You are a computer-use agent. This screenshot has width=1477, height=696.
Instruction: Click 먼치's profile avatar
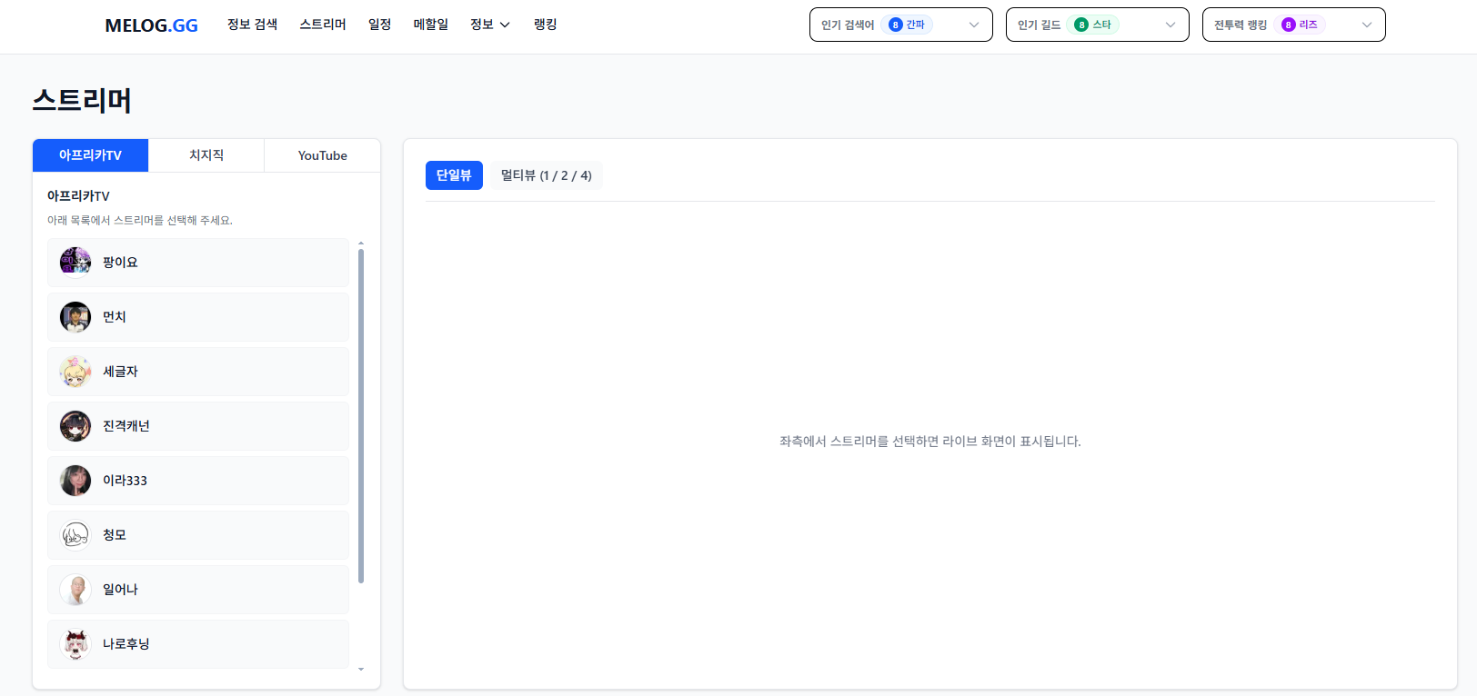tap(75, 317)
